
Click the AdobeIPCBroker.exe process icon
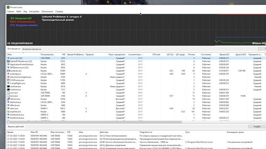coord(8,61)
